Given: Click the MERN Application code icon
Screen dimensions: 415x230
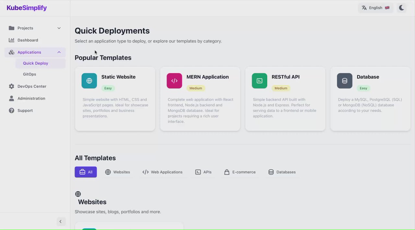Looking at the screenshot, I should (174, 81).
